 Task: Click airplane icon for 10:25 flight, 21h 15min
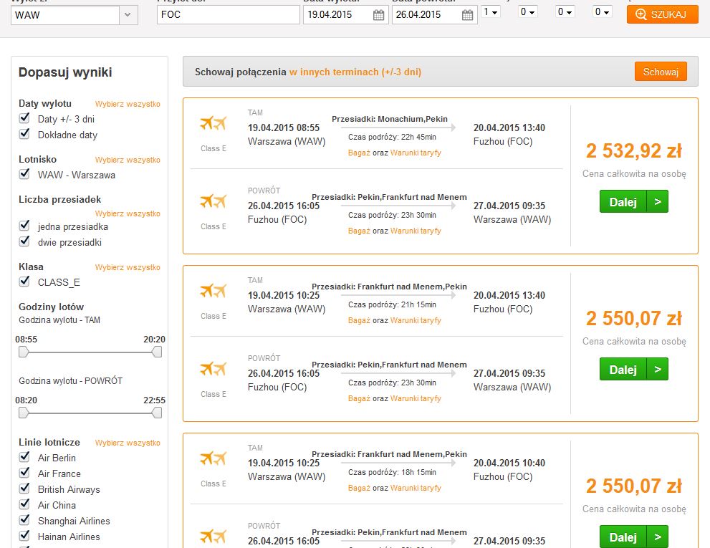[x=214, y=290]
